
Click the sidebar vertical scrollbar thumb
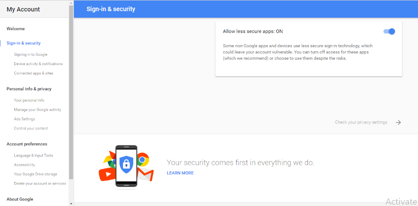pos(71,92)
